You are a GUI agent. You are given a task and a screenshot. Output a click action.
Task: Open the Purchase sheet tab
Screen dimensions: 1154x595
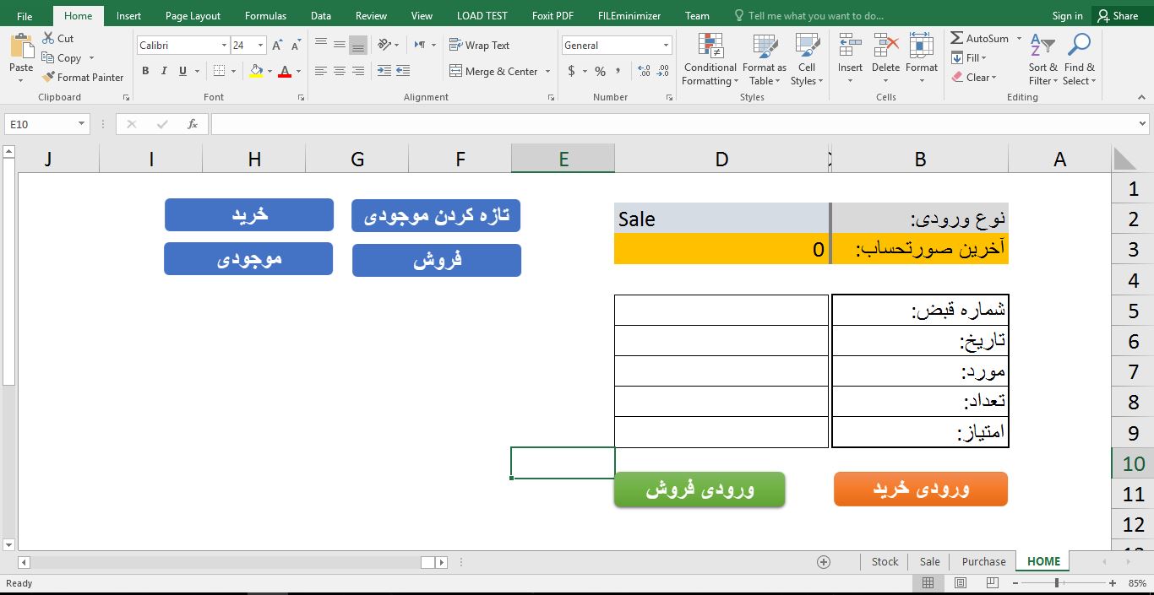pos(983,562)
